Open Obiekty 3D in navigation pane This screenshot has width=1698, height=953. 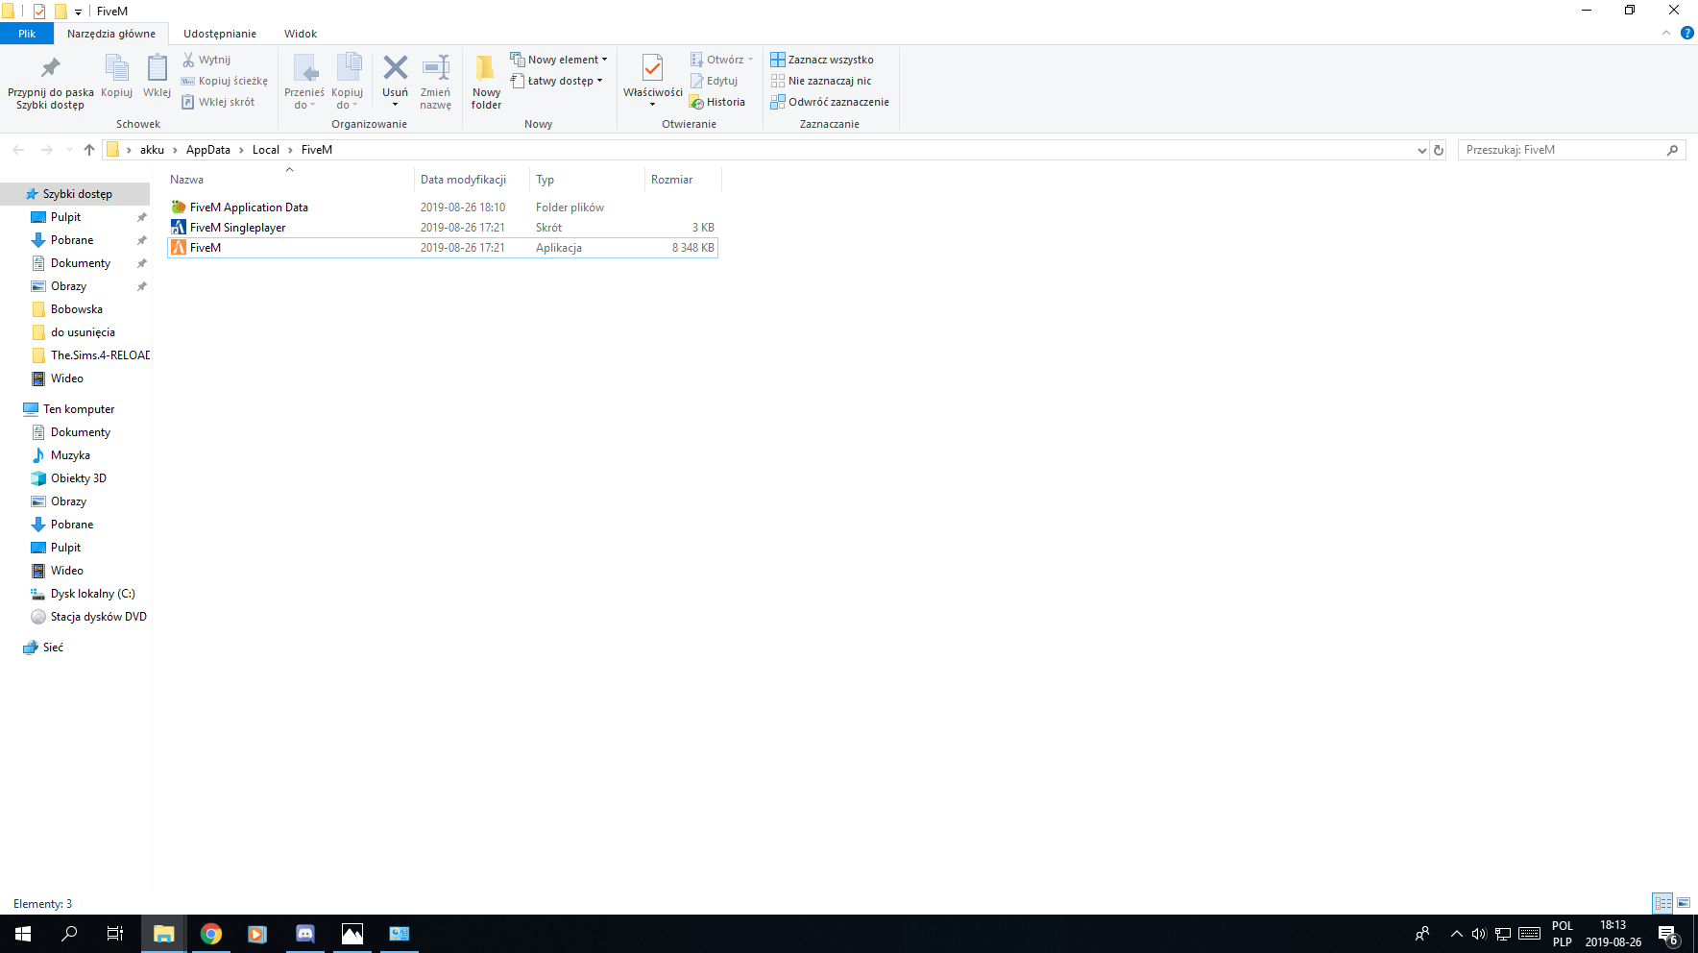click(78, 478)
